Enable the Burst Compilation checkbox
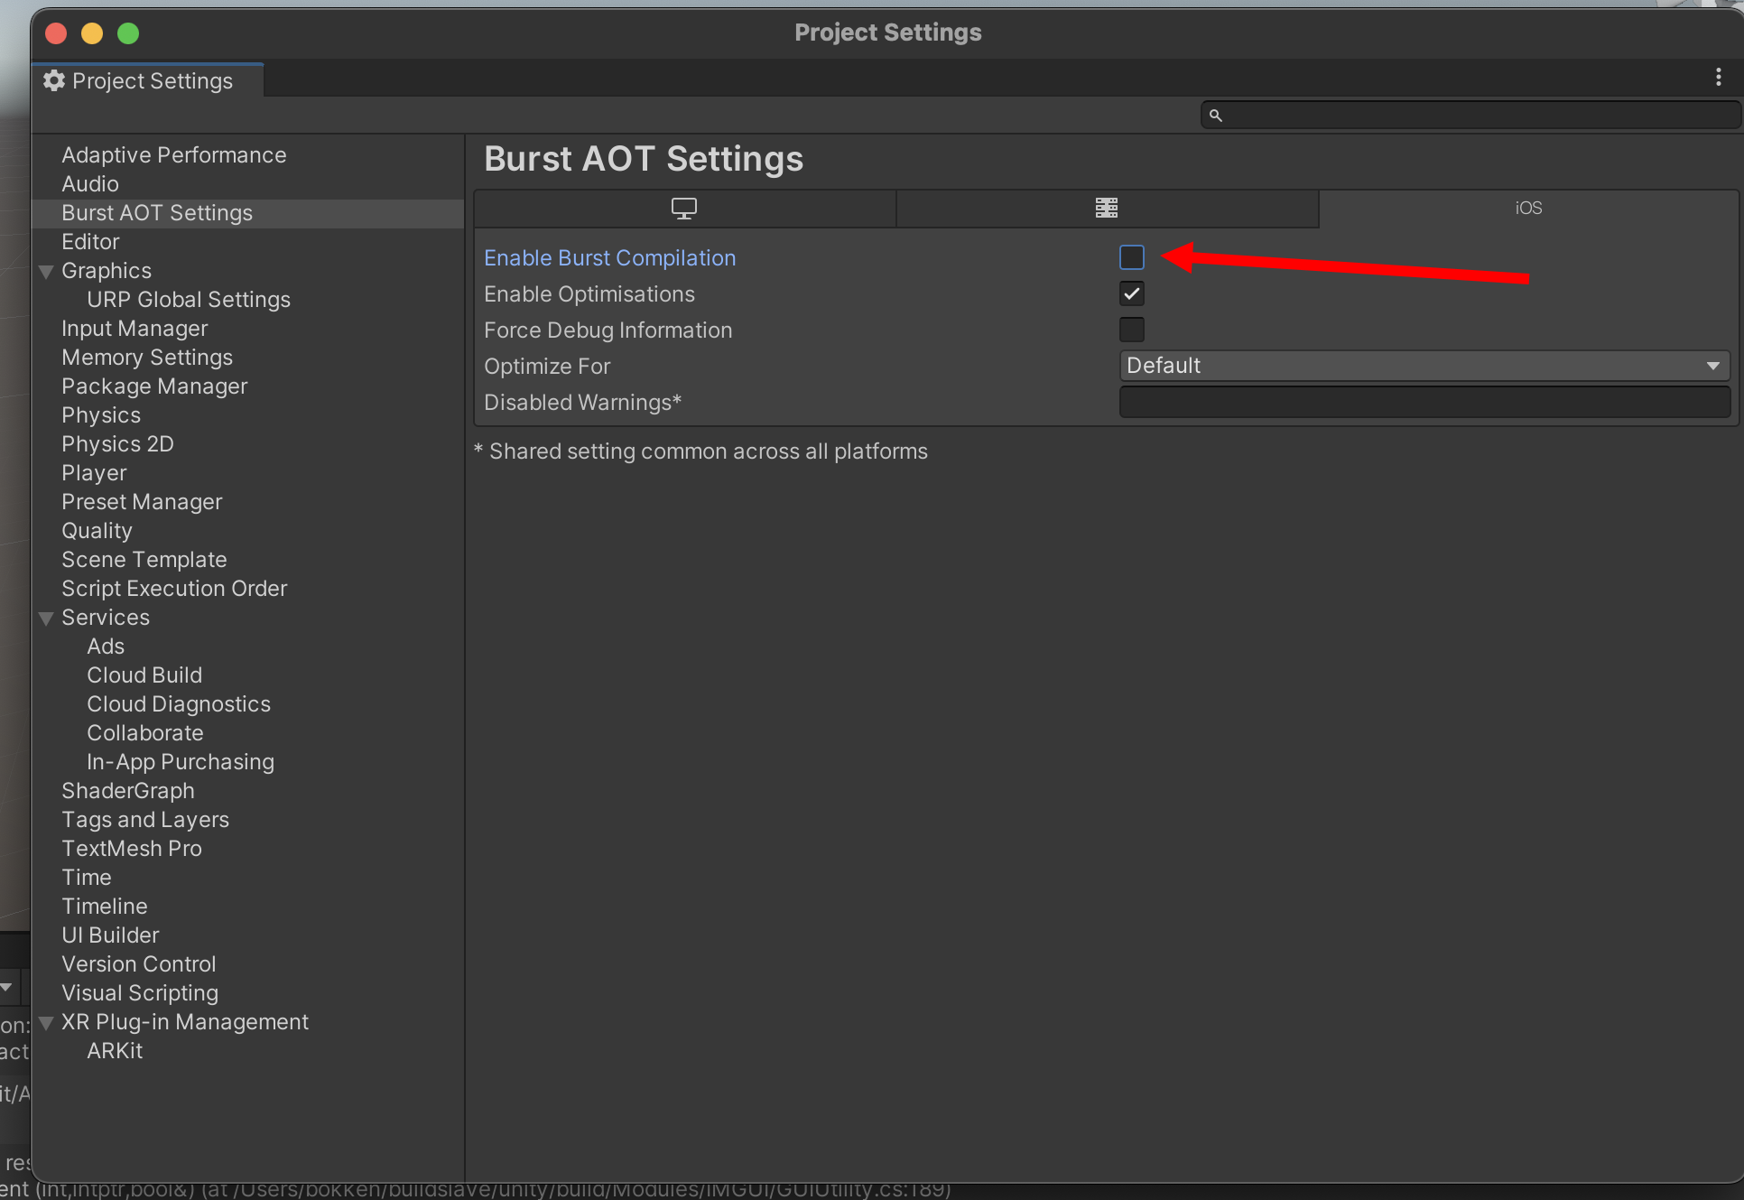 1131,258
